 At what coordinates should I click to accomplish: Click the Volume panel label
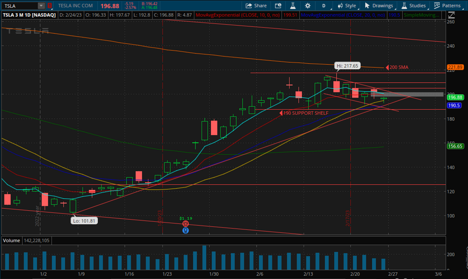(12, 240)
